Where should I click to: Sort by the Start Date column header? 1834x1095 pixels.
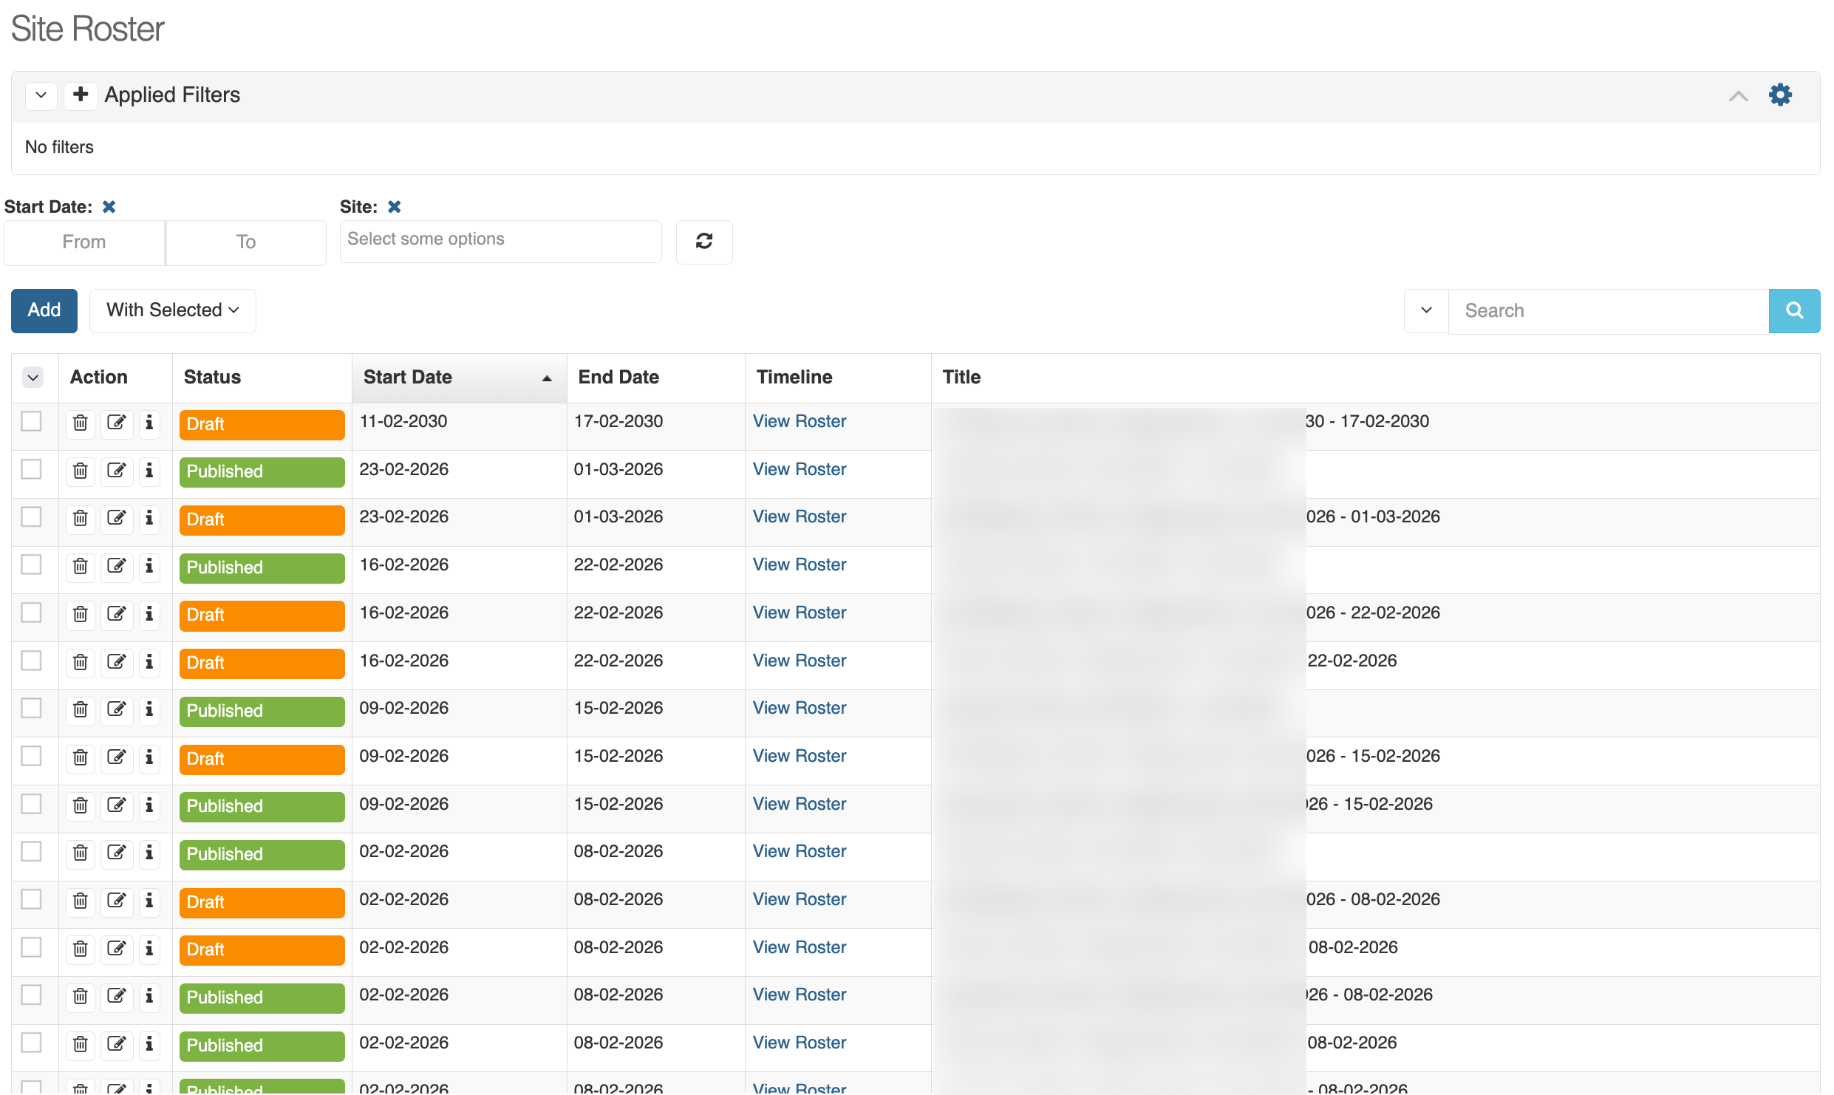click(x=407, y=378)
